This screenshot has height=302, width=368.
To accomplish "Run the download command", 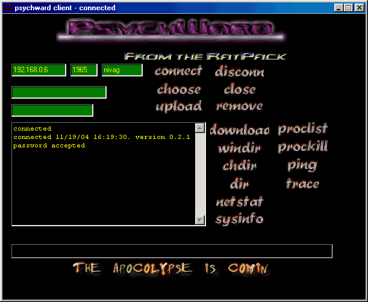I will click(239, 130).
